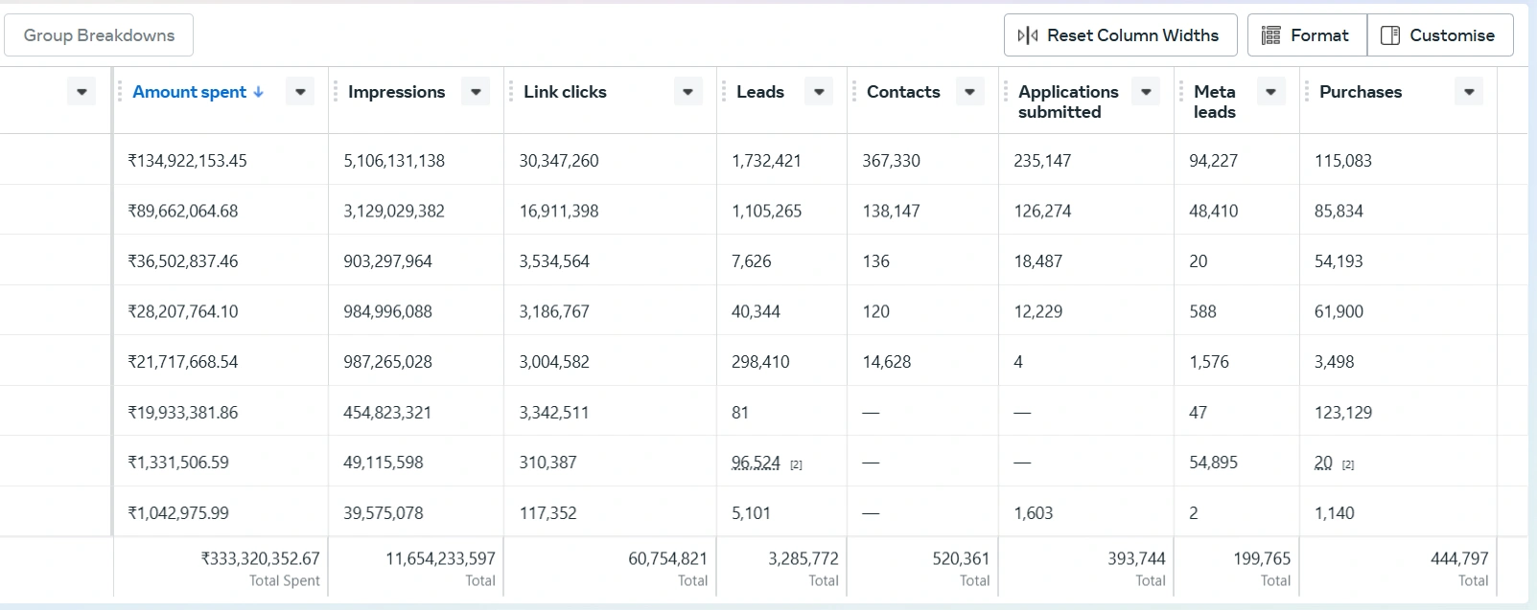
Task: Click the Reset Column Widths icon
Action: click(1028, 35)
